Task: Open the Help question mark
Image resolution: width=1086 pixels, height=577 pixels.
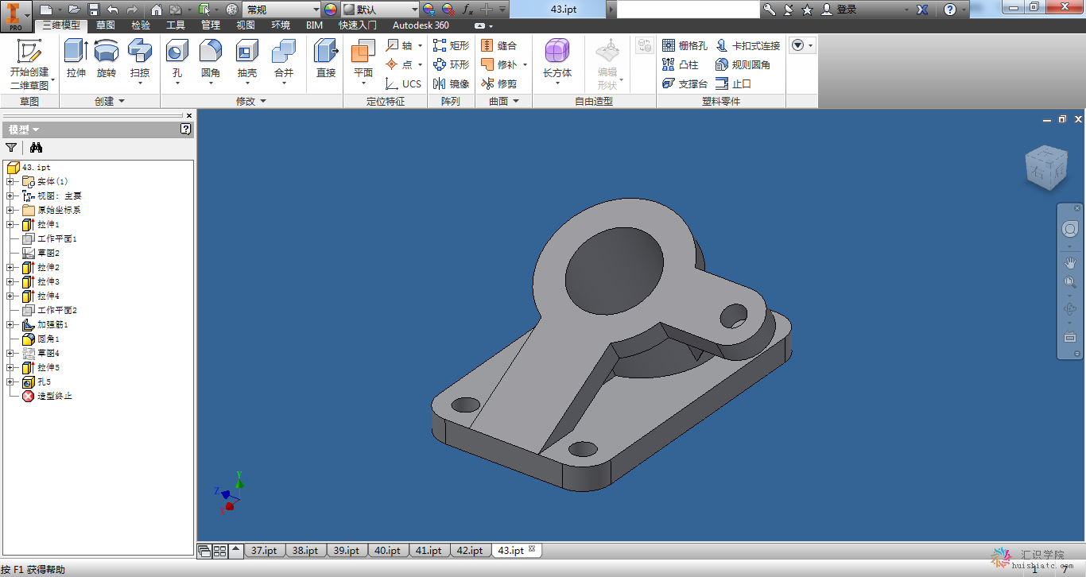Action: tap(950, 10)
